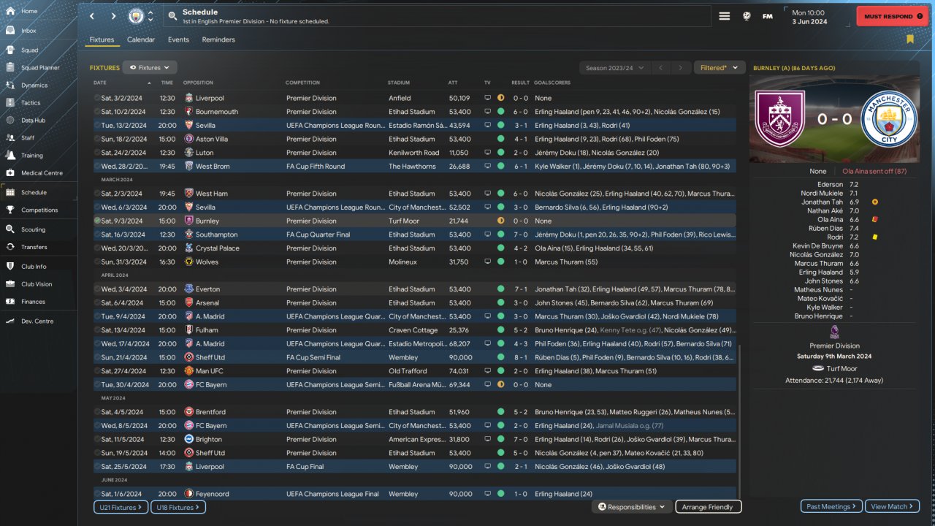This screenshot has width=935, height=526.
Task: Go to previous season with left chevron
Action: tap(660, 68)
